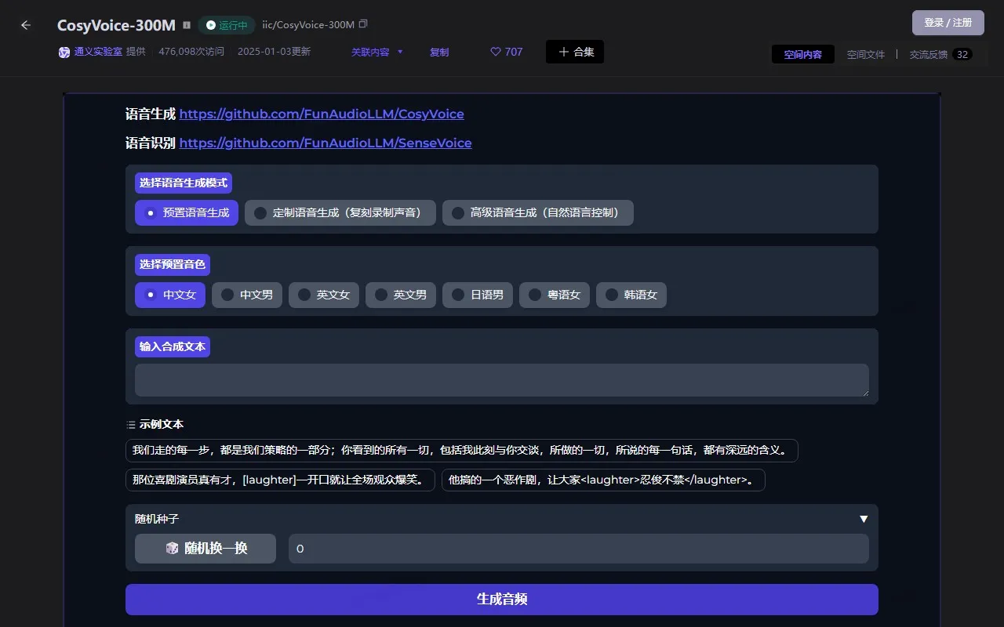Select the 预置语音生成 mode

(186, 212)
